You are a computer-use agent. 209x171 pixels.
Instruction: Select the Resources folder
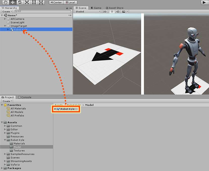tap(17, 137)
